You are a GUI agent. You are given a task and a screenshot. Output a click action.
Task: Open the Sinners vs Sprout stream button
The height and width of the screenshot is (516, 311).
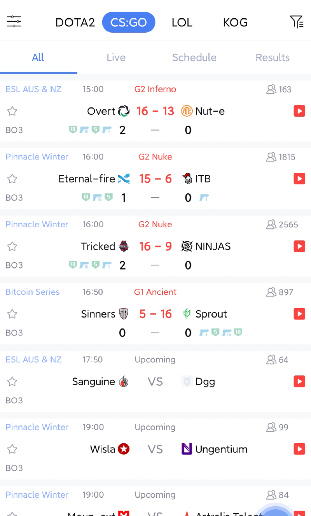(x=299, y=314)
